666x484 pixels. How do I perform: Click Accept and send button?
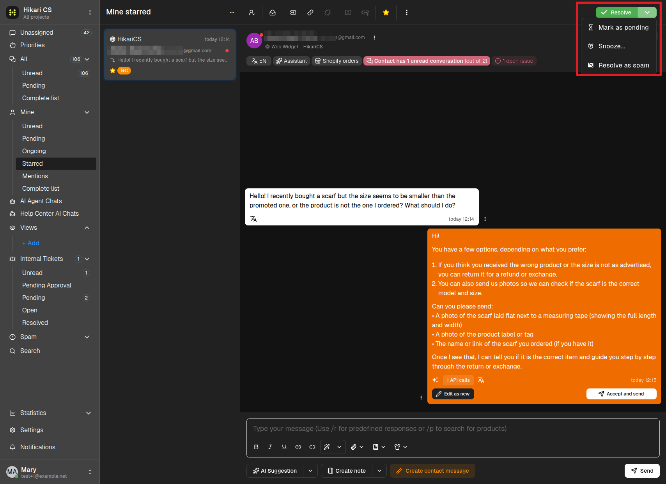[621, 394]
